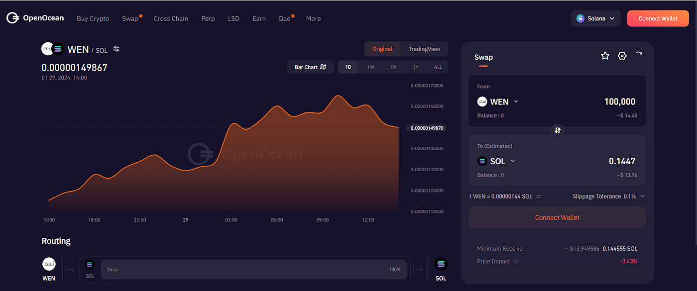This screenshot has width=697, height=291.
Task: Click the favorite star icon in the Swap panel
Action: 605,56
